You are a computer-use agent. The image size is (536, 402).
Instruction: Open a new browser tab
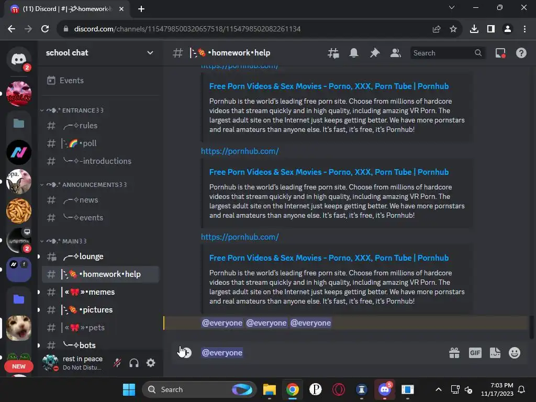click(x=141, y=9)
